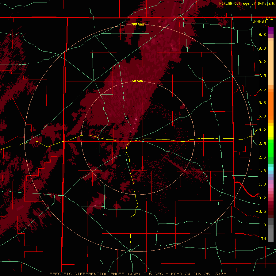Viewport: 276px width, 276px height.
Task: Select the -1.3 value on the scale
Action: pyautogui.click(x=261, y=225)
